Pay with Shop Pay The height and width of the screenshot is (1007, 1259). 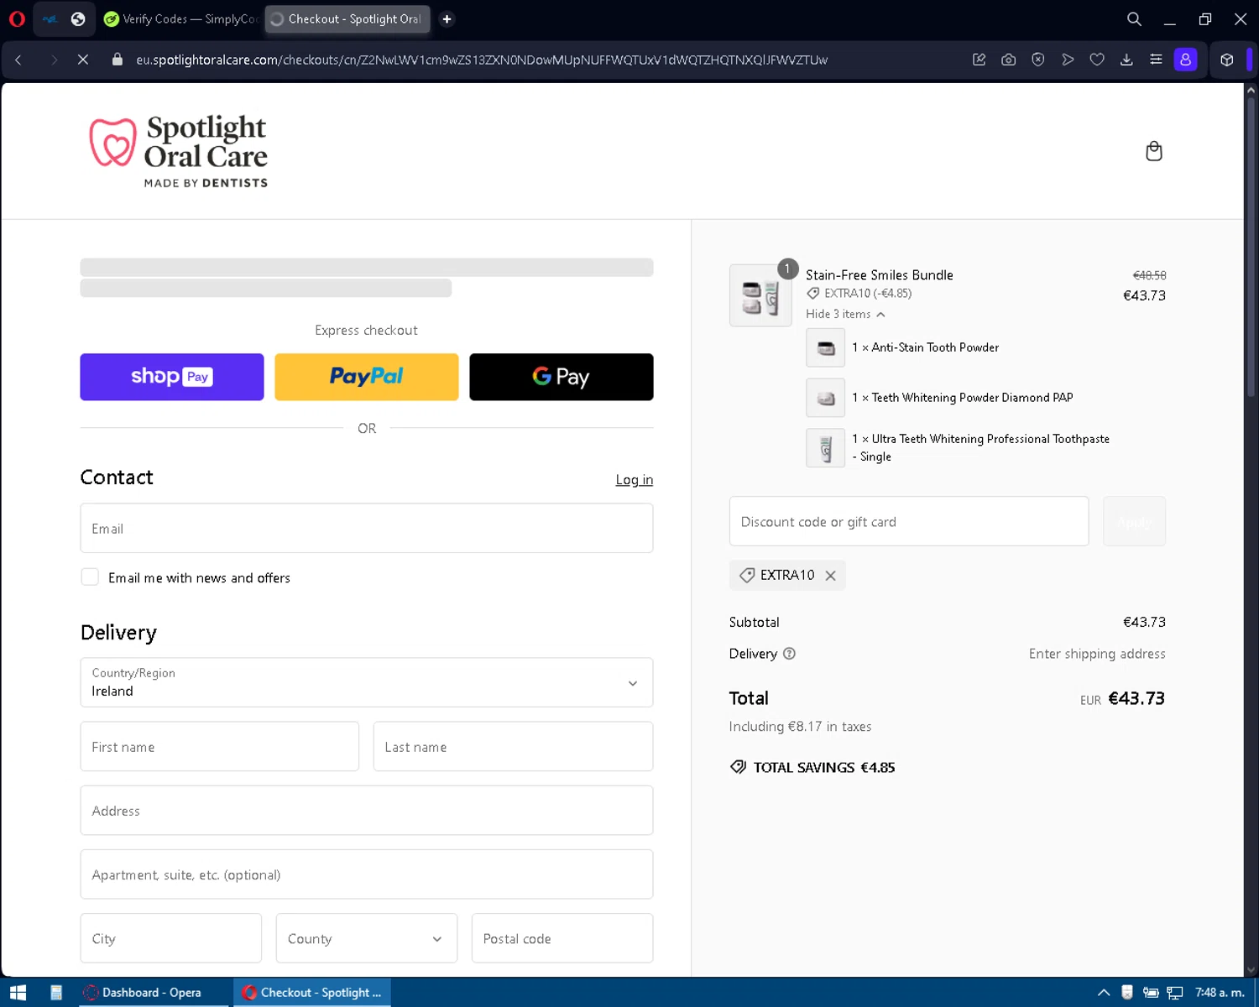point(172,377)
